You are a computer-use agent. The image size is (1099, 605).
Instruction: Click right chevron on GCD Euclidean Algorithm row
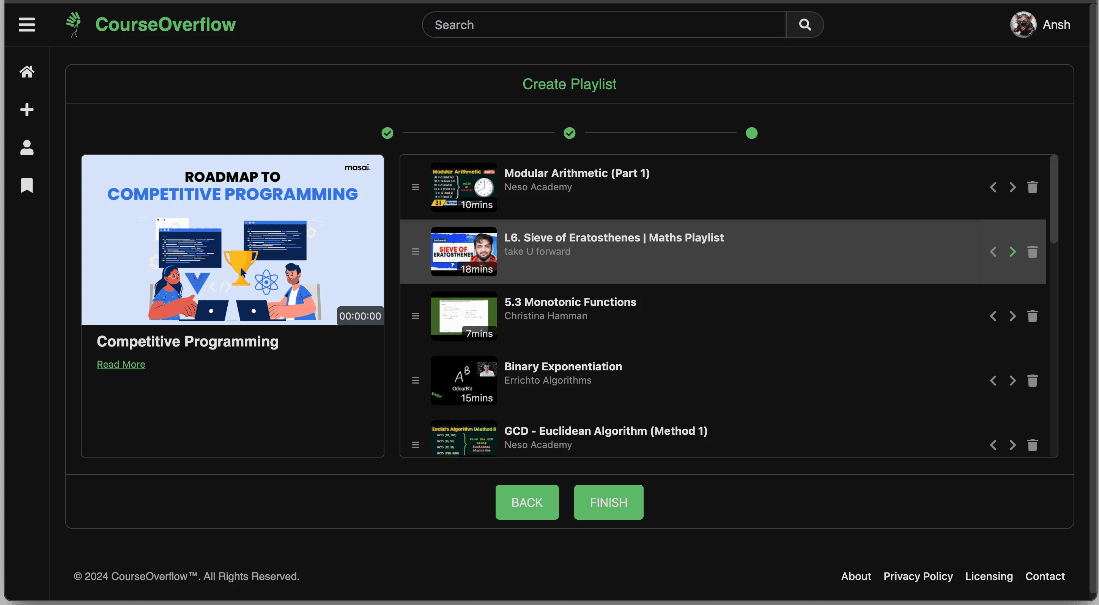[x=1012, y=445]
